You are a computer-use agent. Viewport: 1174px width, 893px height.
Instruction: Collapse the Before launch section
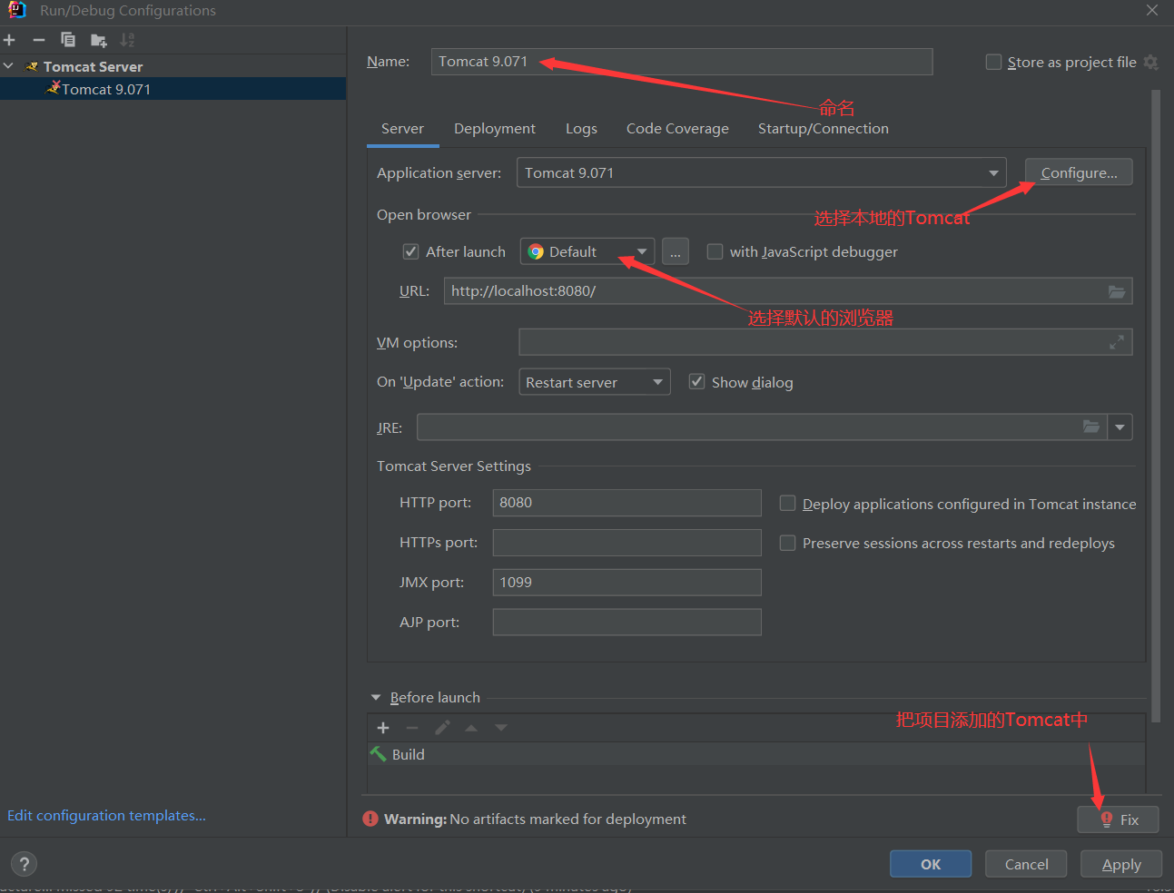(x=376, y=698)
